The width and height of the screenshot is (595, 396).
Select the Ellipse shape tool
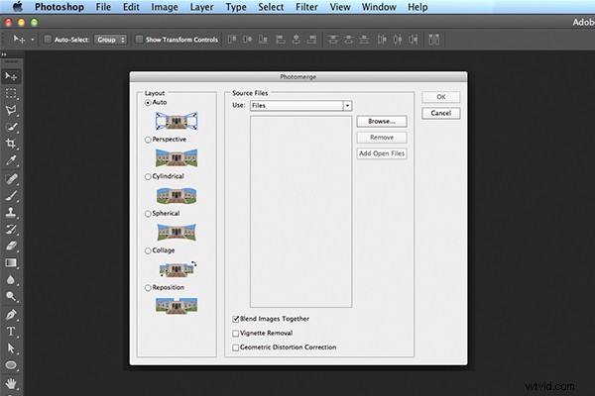pyautogui.click(x=11, y=365)
